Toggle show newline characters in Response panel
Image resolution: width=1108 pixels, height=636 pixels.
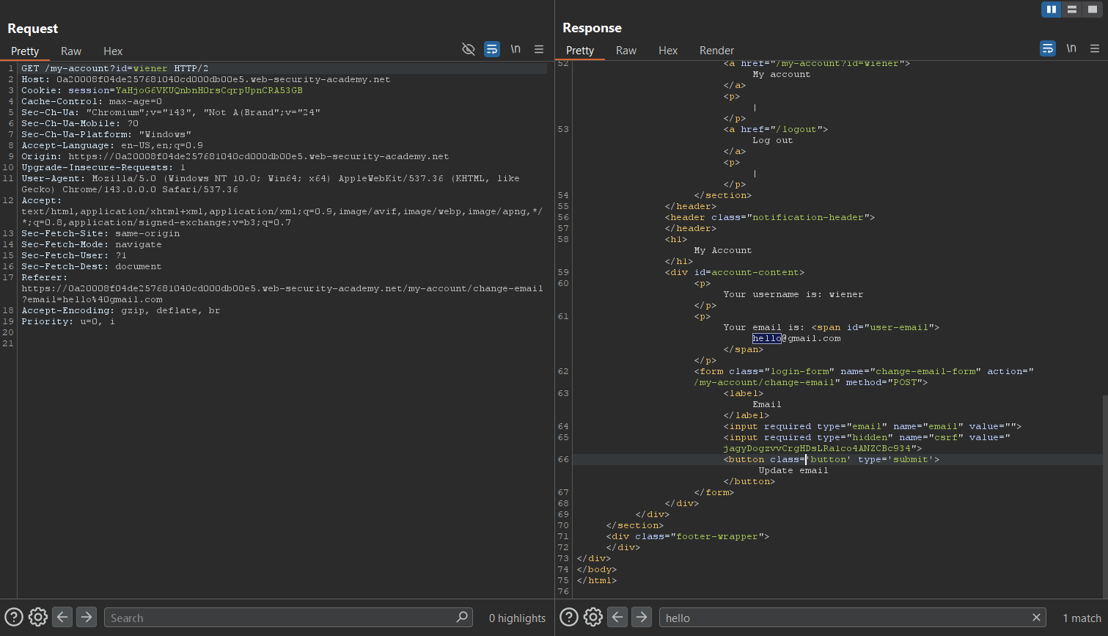point(1071,48)
